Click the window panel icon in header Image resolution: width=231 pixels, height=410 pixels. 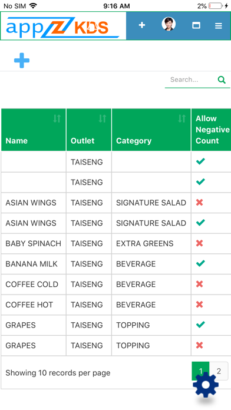coord(196,25)
